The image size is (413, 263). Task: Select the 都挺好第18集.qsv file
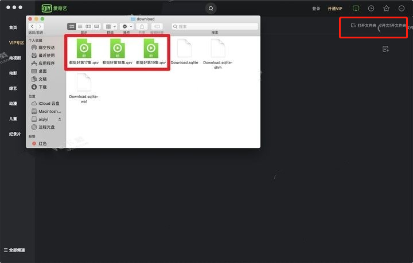click(x=118, y=52)
